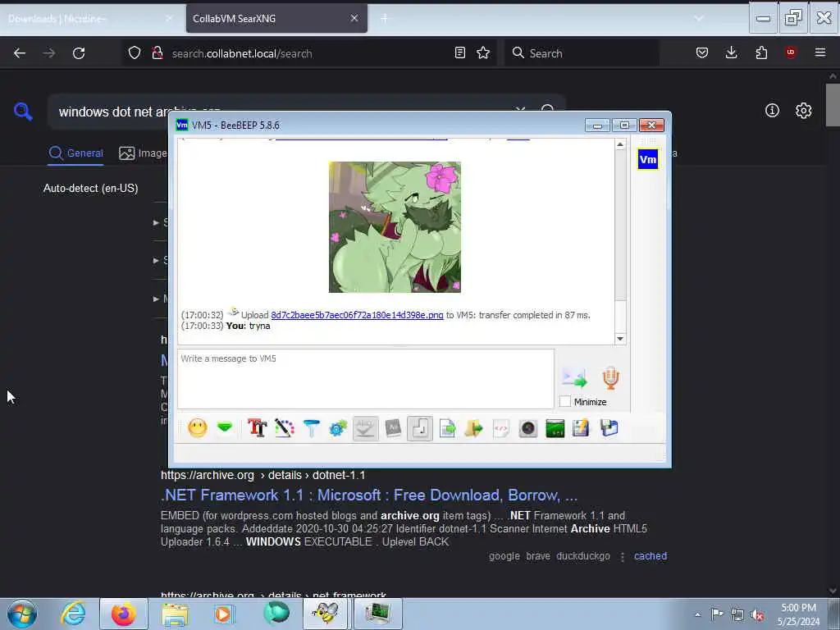840x630 pixels.
Task: Toggle the word completer dictionary icon
Action: [x=393, y=428]
